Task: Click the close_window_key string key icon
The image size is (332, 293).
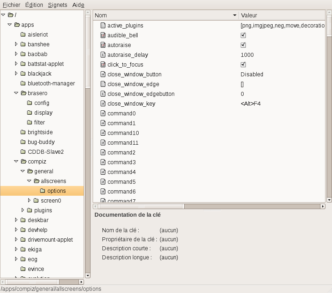Action: 103,103
